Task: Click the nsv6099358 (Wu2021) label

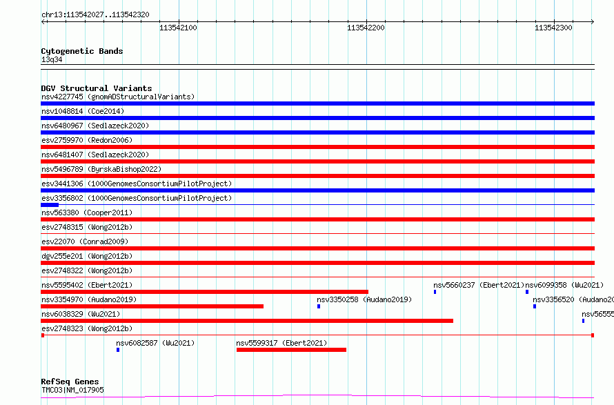Action: pos(564,285)
